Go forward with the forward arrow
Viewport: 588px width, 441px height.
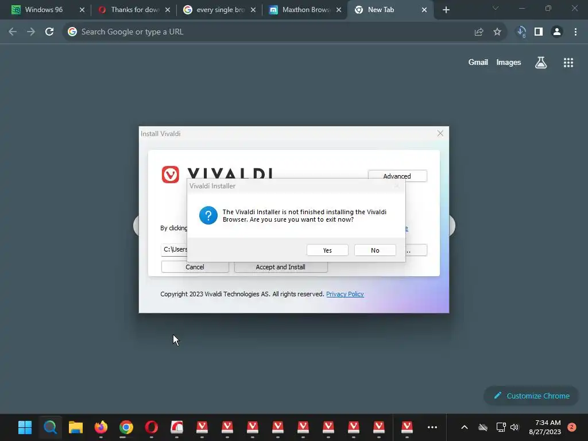click(x=31, y=32)
